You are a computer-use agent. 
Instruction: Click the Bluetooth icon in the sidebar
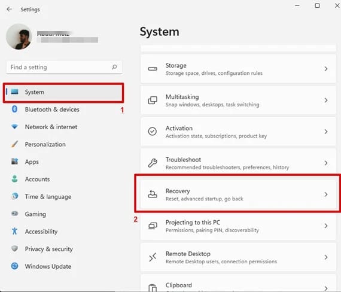click(x=14, y=109)
